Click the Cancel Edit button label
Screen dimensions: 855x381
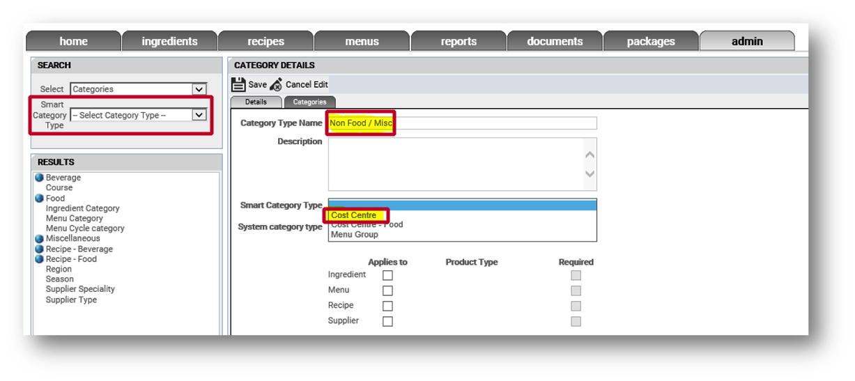point(307,84)
